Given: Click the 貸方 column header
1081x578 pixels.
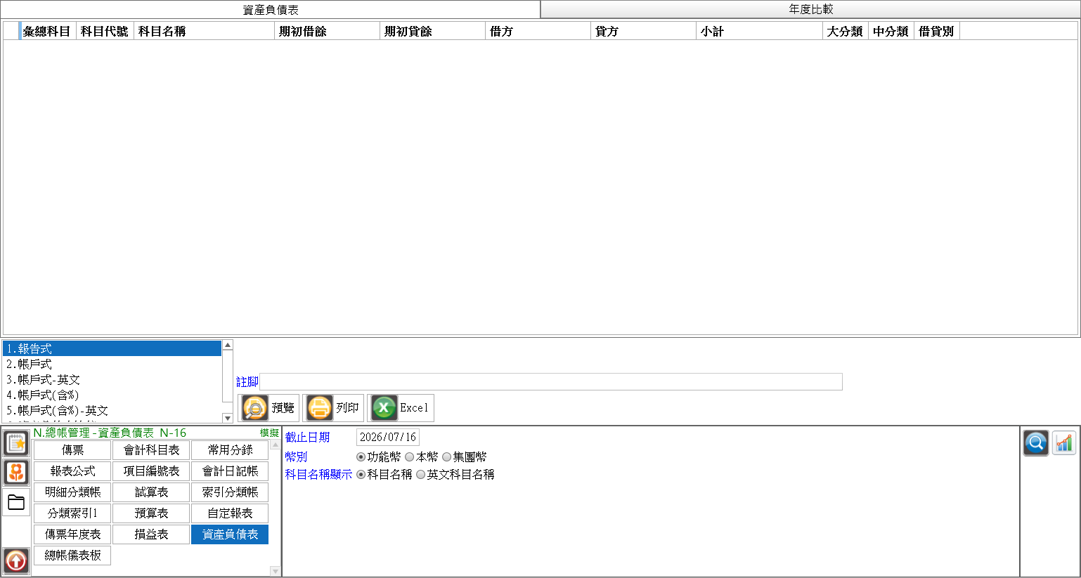Looking at the screenshot, I should [643, 32].
